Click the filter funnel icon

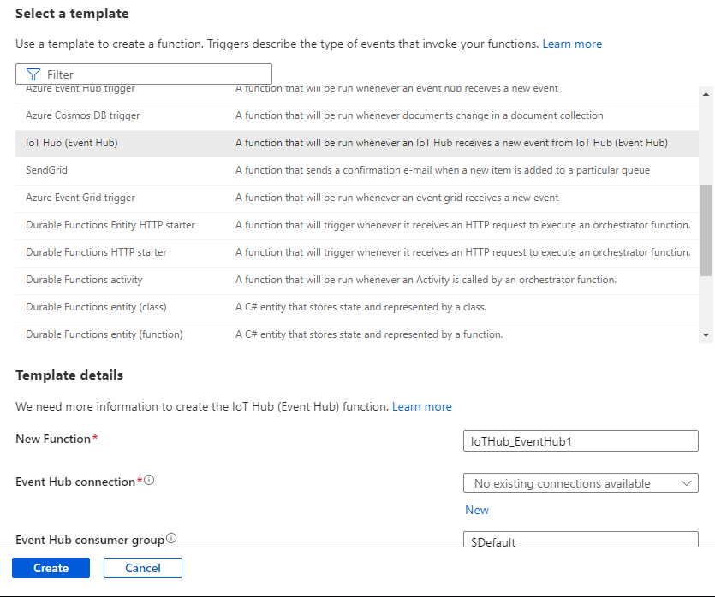(x=33, y=74)
